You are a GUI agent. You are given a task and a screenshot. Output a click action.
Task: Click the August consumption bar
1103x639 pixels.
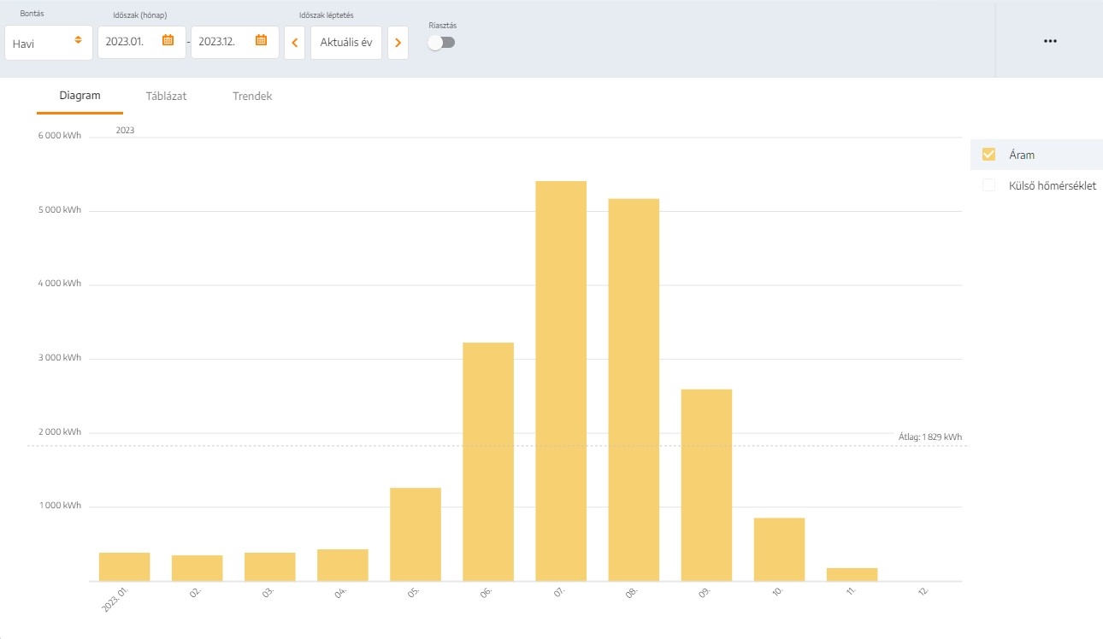(x=634, y=390)
